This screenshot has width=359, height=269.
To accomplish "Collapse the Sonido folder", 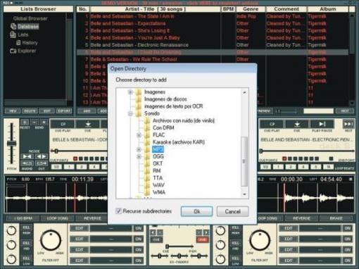I will 130,113.
